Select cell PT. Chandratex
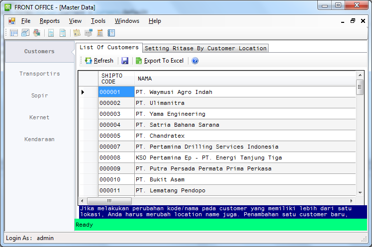Viewport: 372px width, 247px height. click(245, 136)
